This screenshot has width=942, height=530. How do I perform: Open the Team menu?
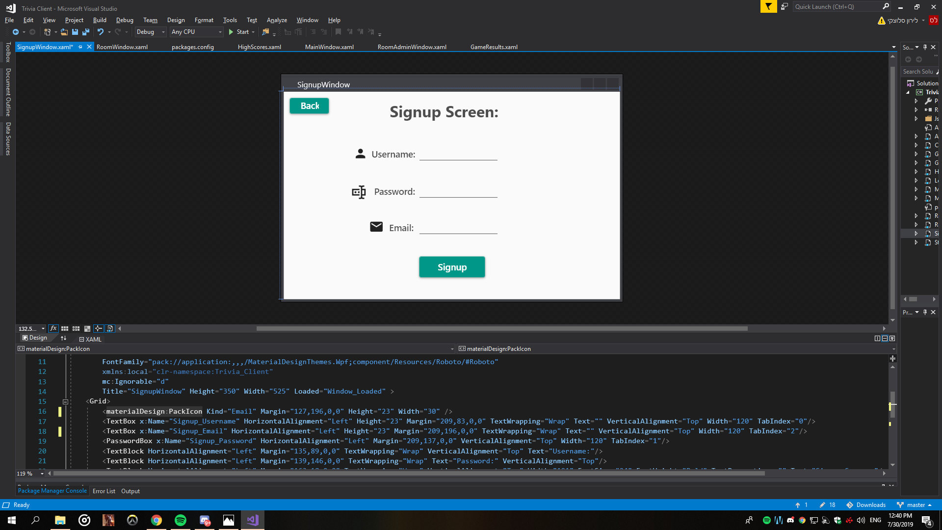point(150,20)
